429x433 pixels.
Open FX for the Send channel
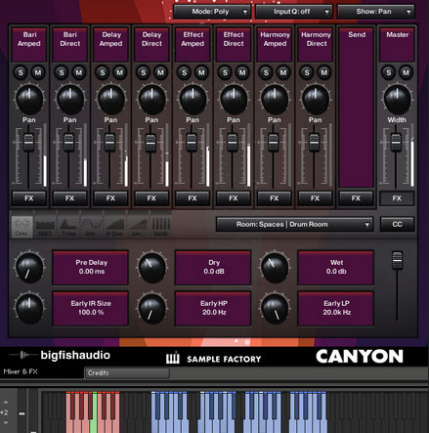tap(356, 198)
